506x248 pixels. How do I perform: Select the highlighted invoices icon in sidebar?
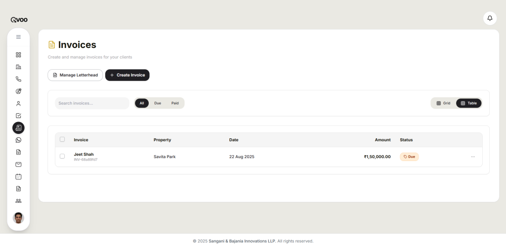tap(18, 128)
